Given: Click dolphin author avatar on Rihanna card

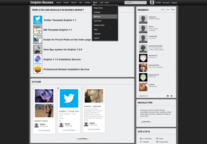Looking at the screenshot, I should point(86,124).
